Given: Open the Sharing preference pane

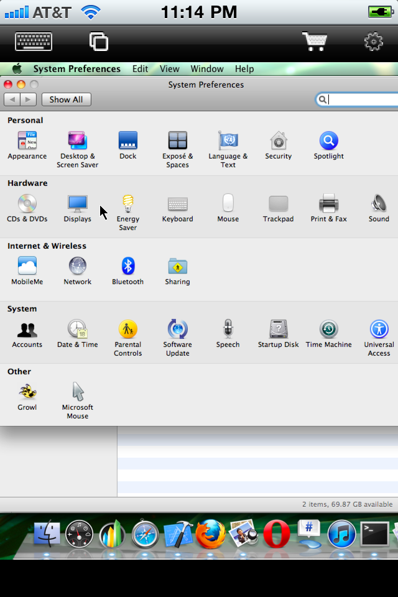Looking at the screenshot, I should 177,271.
